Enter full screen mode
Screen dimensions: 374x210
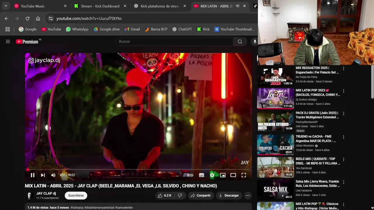tap(244, 175)
